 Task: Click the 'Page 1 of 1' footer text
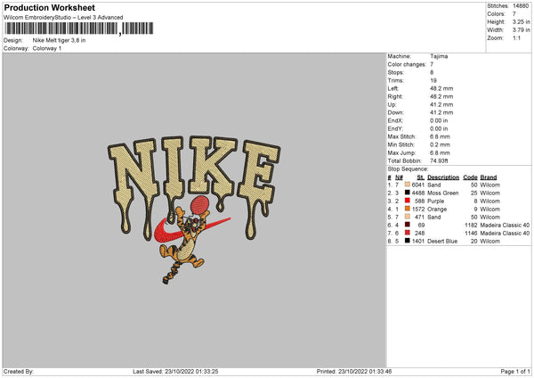tap(515, 372)
